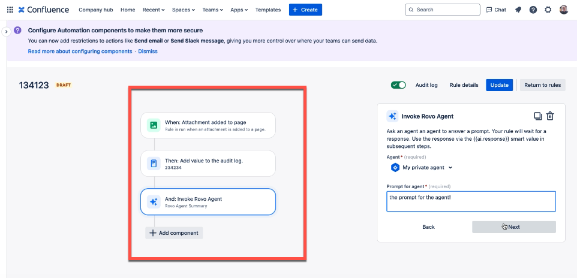The height and width of the screenshot is (278, 577).
Task: Click the purple question mark banner icon
Action: [17, 30]
